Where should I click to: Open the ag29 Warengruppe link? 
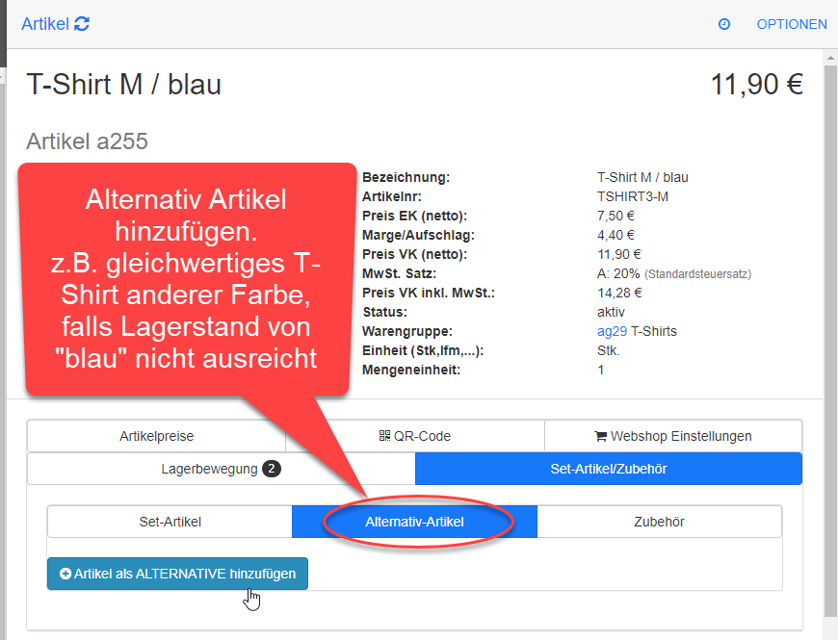coord(612,331)
